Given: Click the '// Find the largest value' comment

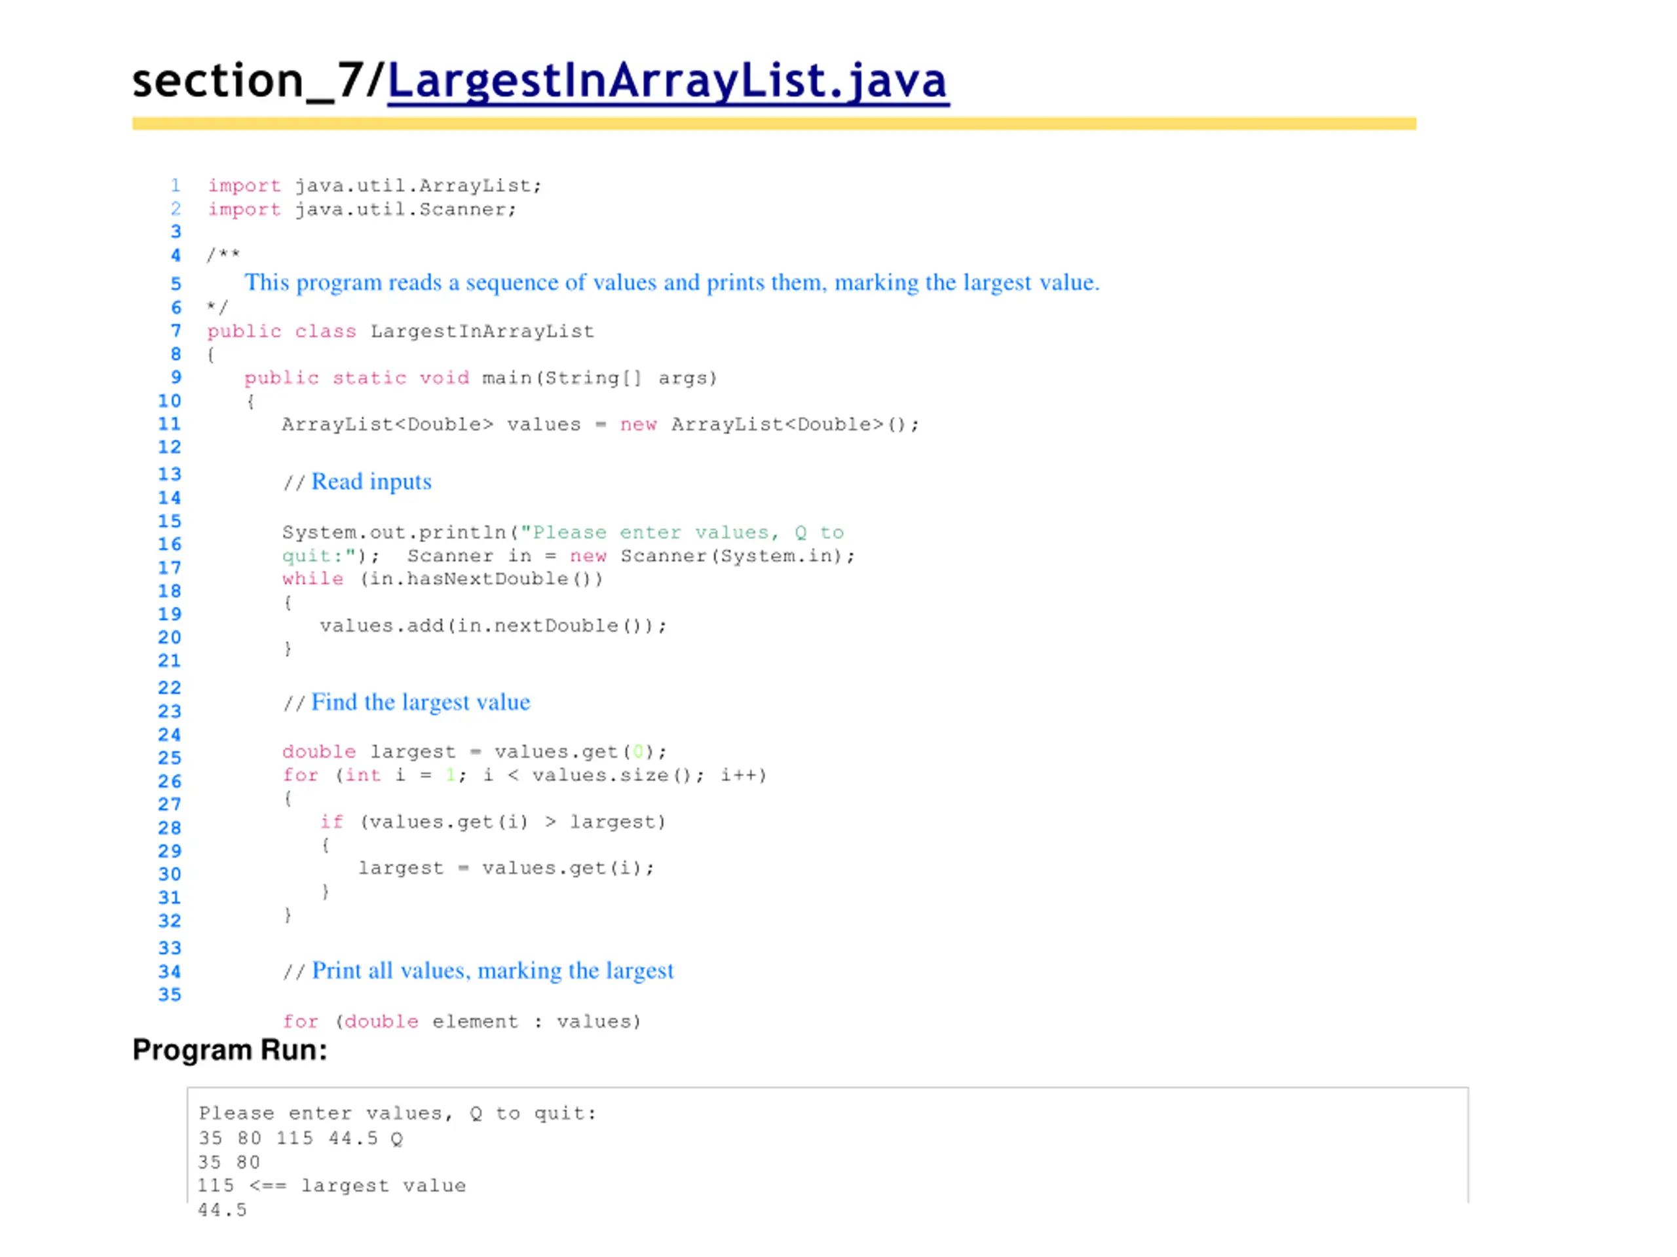Looking at the screenshot, I should 406,702.
